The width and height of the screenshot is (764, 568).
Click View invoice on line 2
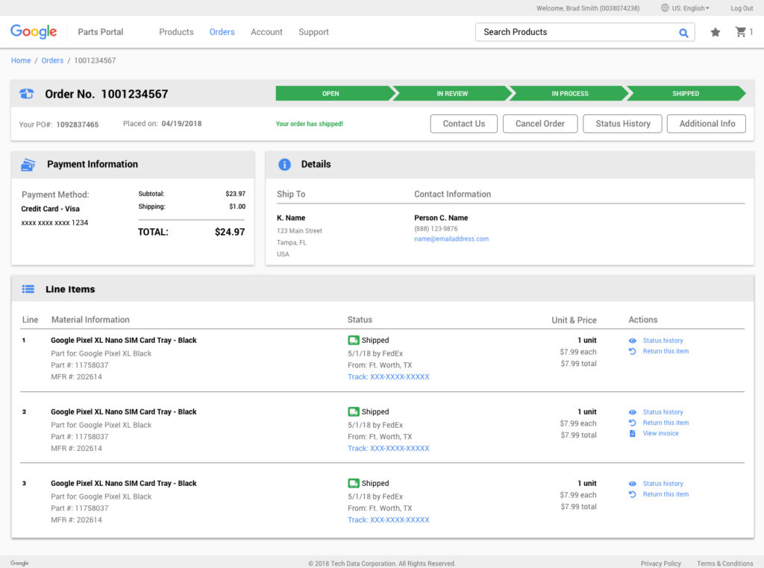[660, 434]
